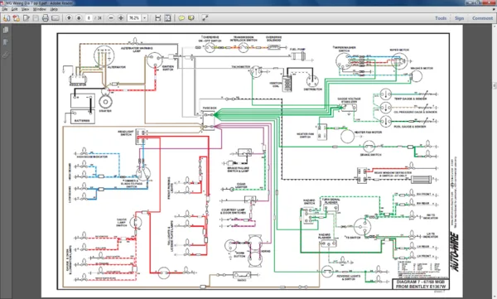
Task: Click the BRAKE SWITCH label in the diagram
Action: [370, 155]
